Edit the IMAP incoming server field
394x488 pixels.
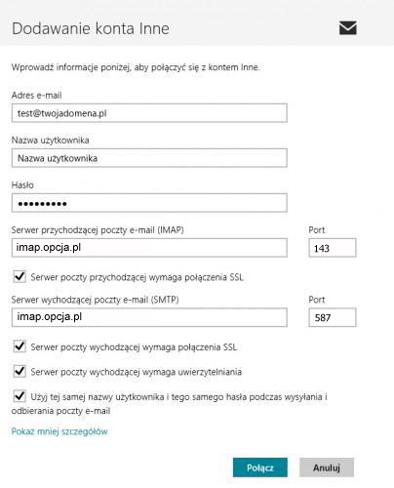pos(149,248)
